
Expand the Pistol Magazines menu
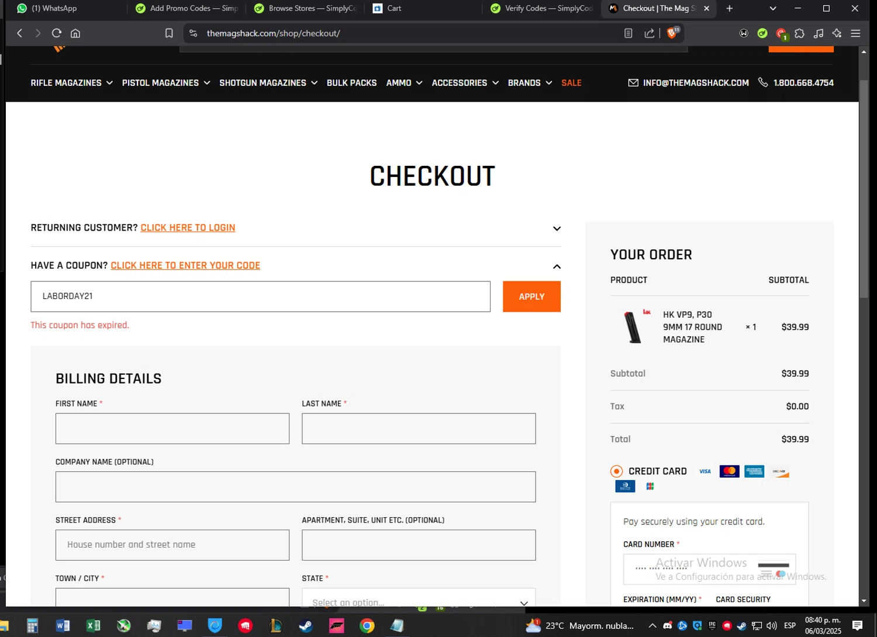pyautogui.click(x=166, y=83)
